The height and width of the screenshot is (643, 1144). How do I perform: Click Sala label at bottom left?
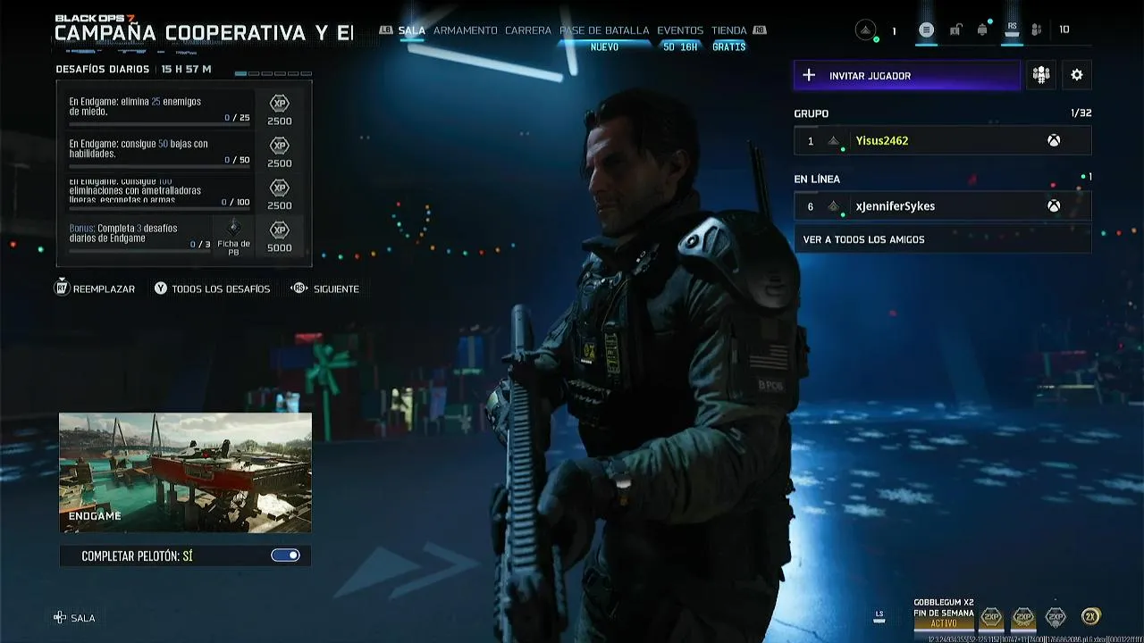[83, 618]
